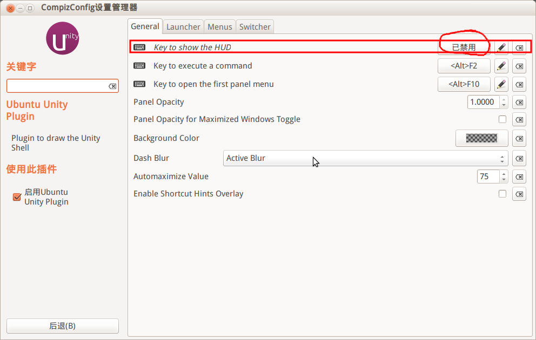Viewport: 536px width, 340px height.
Task: Click 'Panel Opacity for Maximized Windows Toggle' label
Action: (x=217, y=119)
